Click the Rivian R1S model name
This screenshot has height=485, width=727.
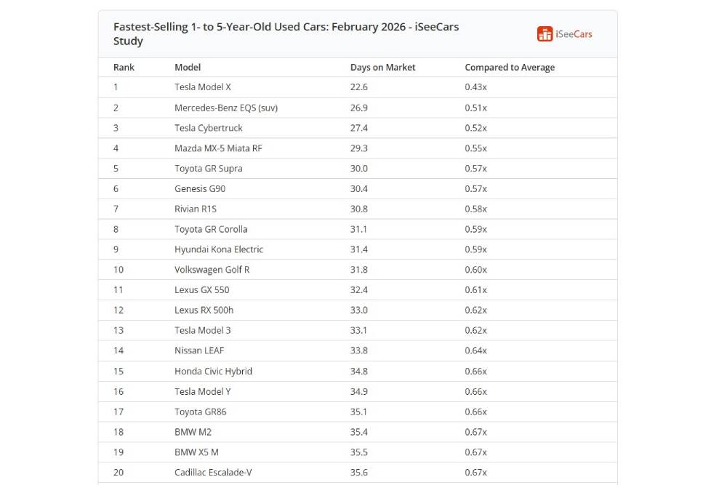196,209
